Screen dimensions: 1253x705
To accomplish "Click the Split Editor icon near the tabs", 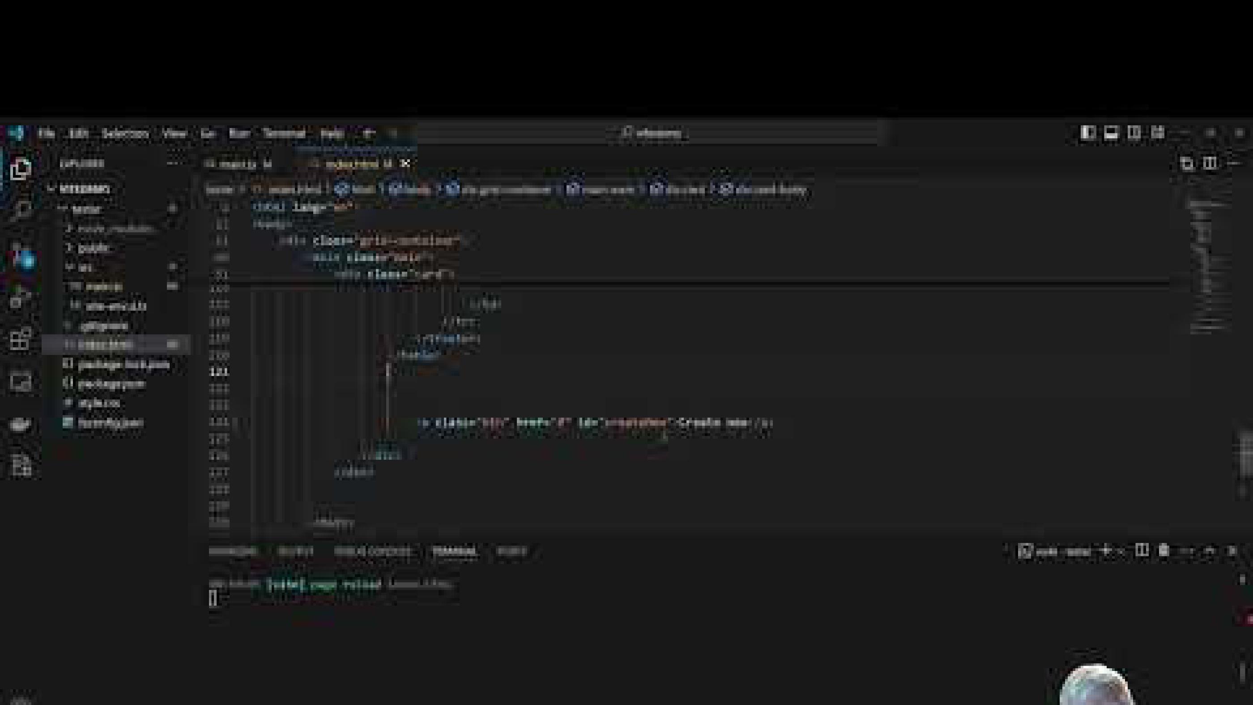I will click(1186, 164).
